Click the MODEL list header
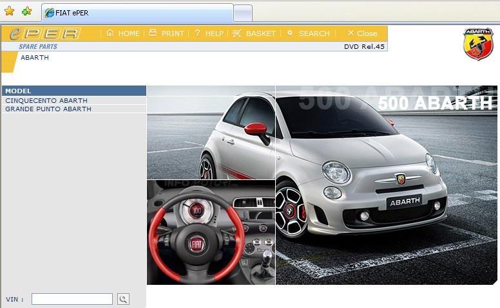Screen dimensions: 500x308 pos(74,91)
